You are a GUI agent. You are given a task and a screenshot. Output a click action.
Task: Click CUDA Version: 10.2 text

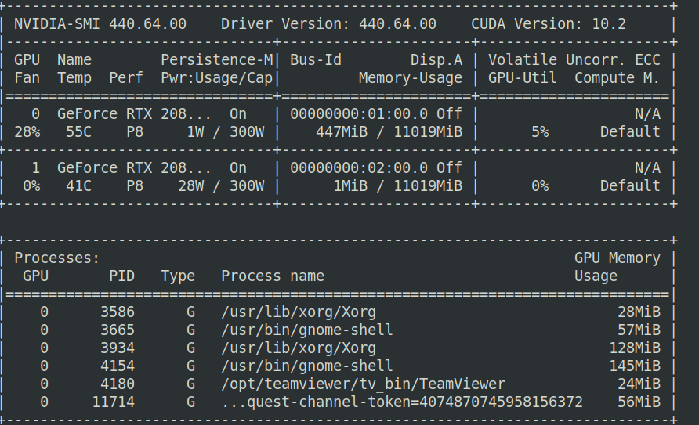pos(549,24)
